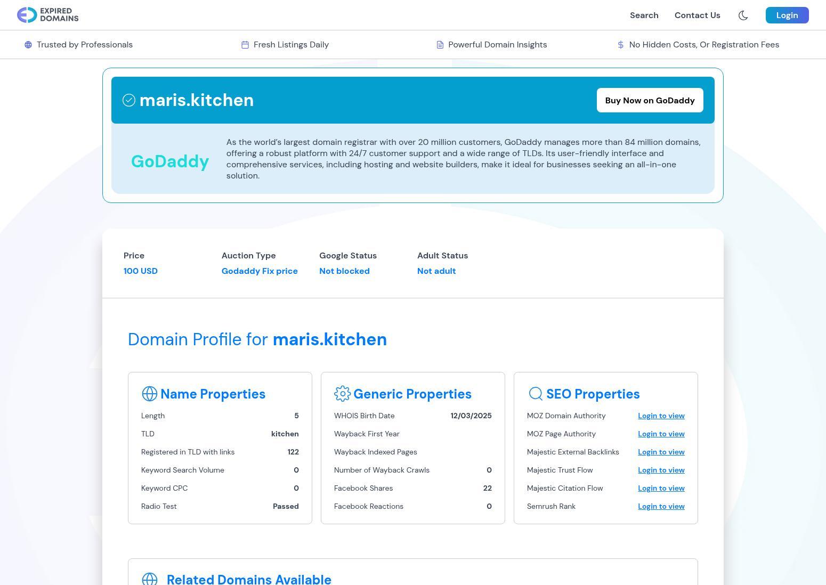Select the Godaddy Fix price auction type

point(260,271)
